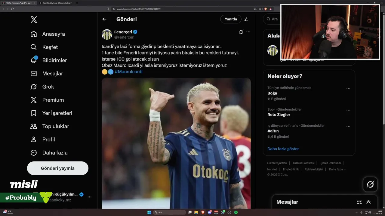
Task: Click the Grok explain icon on the post
Action: pos(241,32)
